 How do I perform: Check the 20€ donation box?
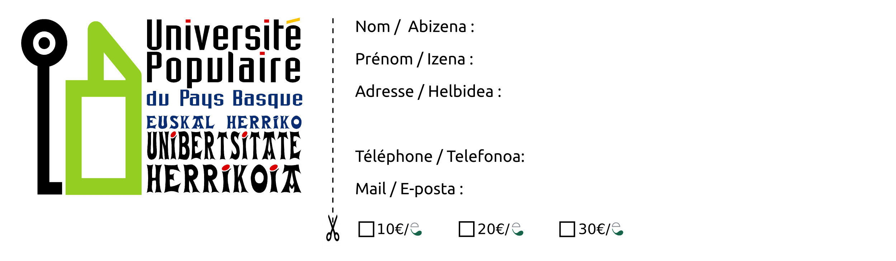pyautogui.click(x=466, y=229)
